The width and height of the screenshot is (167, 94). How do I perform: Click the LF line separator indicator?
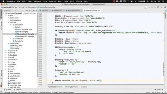click(153, 92)
